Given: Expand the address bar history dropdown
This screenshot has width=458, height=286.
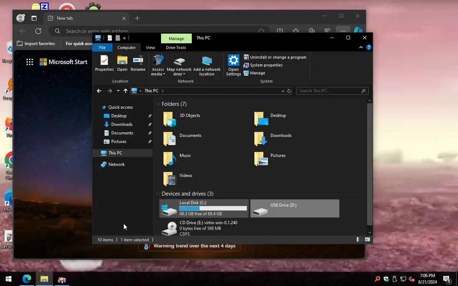Looking at the screenshot, I should pos(283,91).
